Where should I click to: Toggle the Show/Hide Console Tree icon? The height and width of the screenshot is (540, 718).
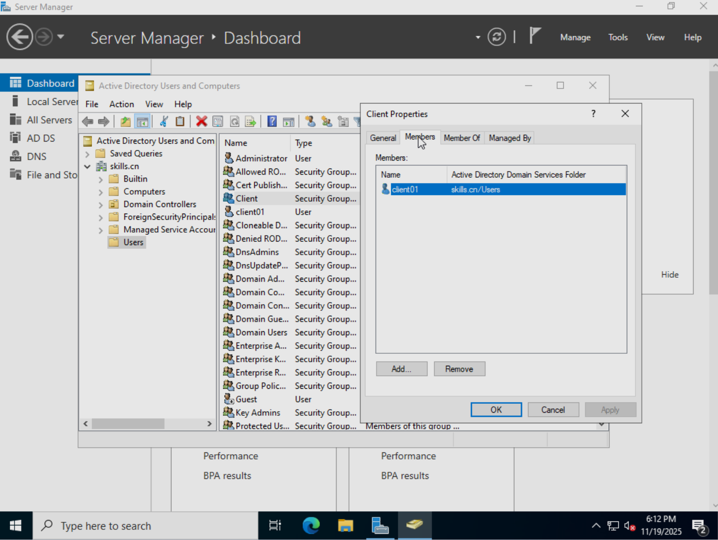pos(142,121)
